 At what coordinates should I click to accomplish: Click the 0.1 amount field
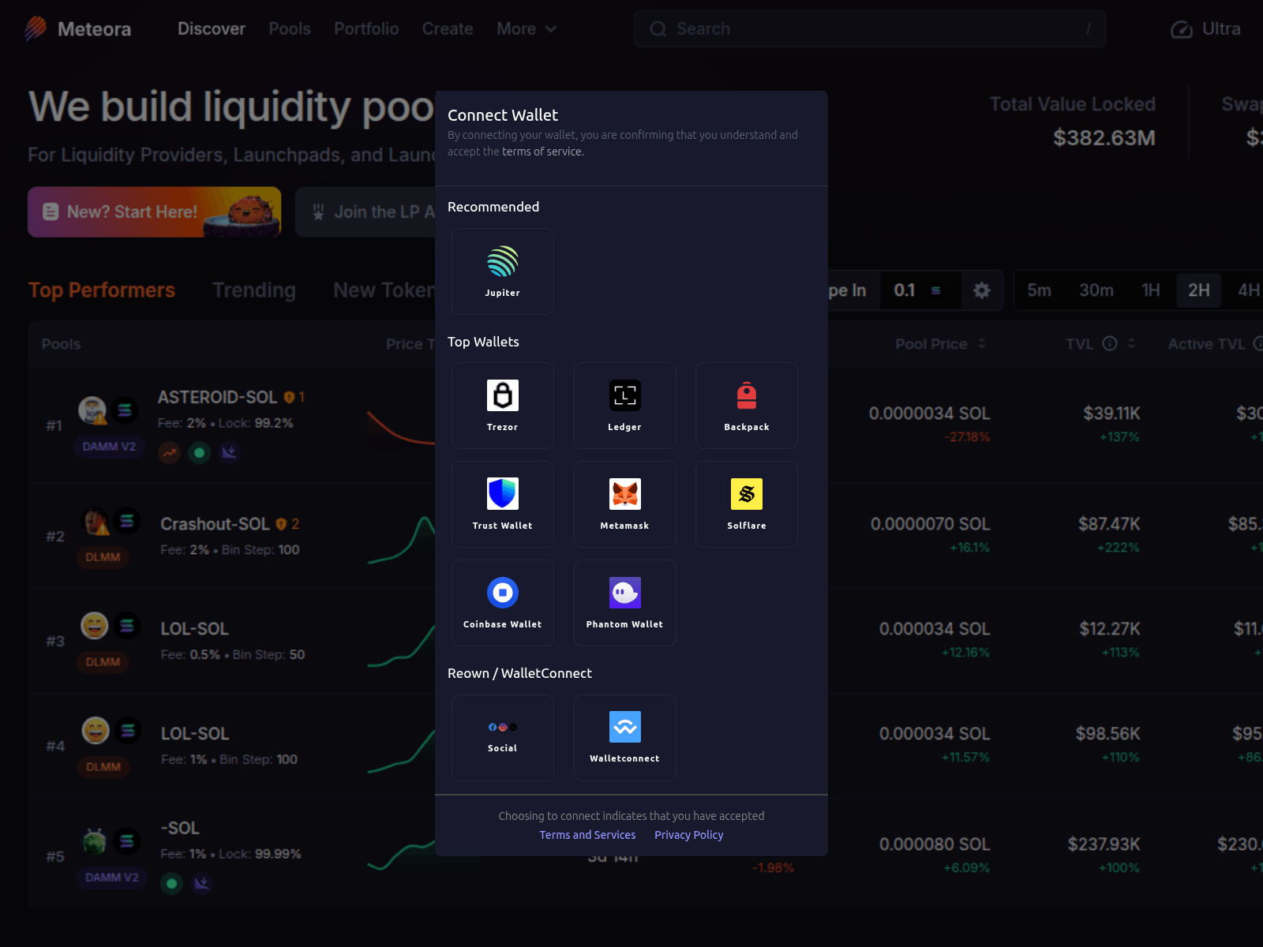(x=905, y=290)
